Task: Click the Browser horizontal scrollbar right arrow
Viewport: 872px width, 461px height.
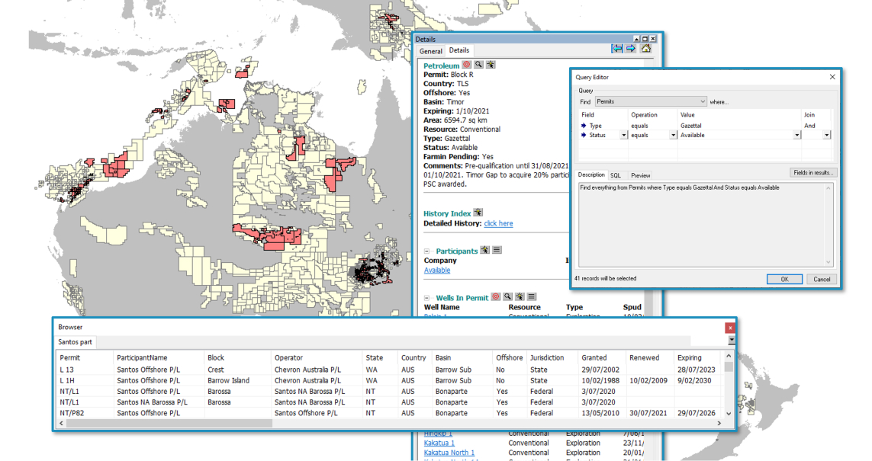Action: tap(719, 423)
